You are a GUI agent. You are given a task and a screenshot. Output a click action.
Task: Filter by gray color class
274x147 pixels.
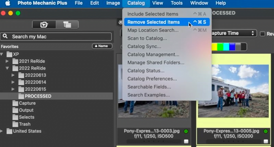238,47
